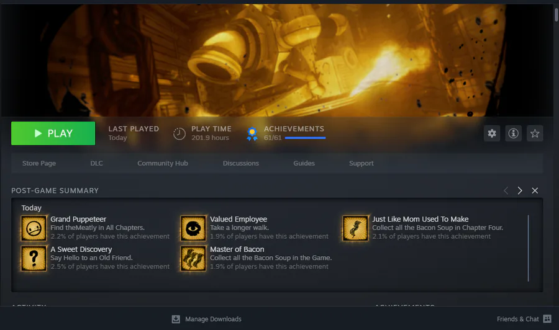Add game to favorites with star icon
The height and width of the screenshot is (330, 559).
535,133
